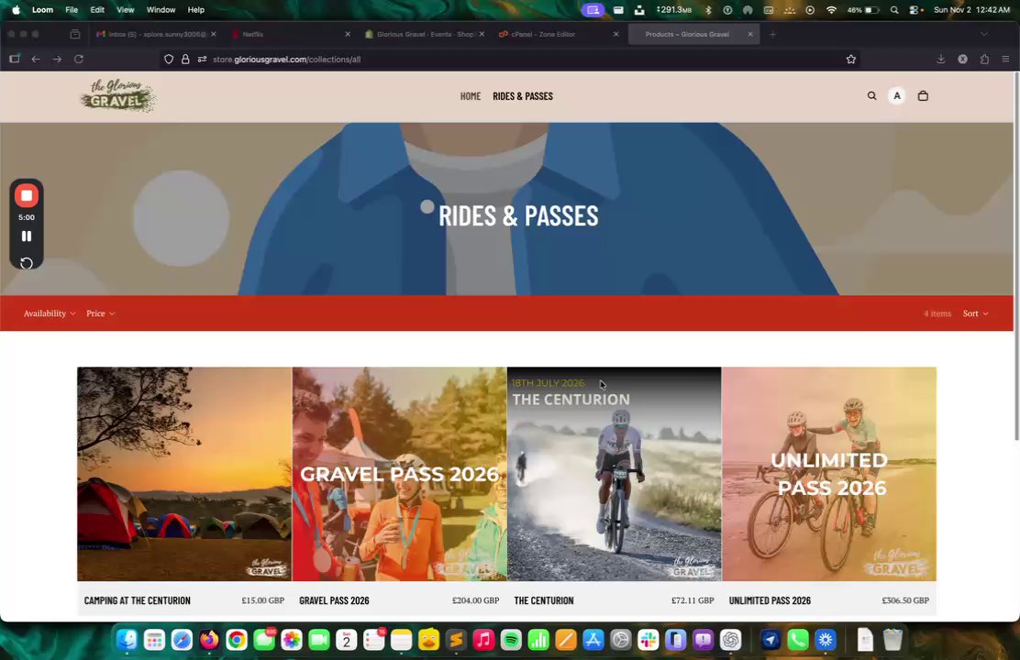This screenshot has width=1020, height=660.
Task: Open Slack from the Dock
Action: (x=648, y=641)
